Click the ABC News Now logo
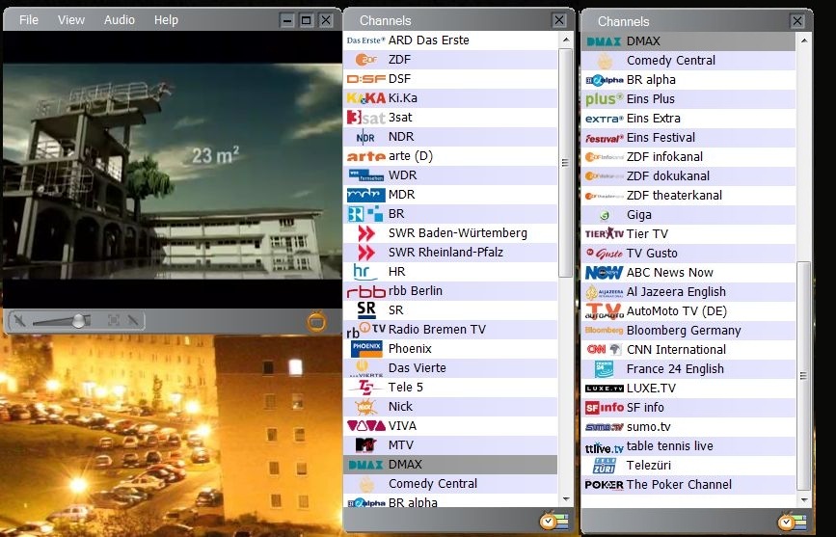The height and width of the screenshot is (537, 836). click(x=604, y=273)
